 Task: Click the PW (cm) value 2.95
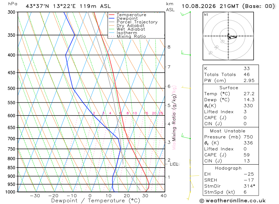[x=249, y=81]
